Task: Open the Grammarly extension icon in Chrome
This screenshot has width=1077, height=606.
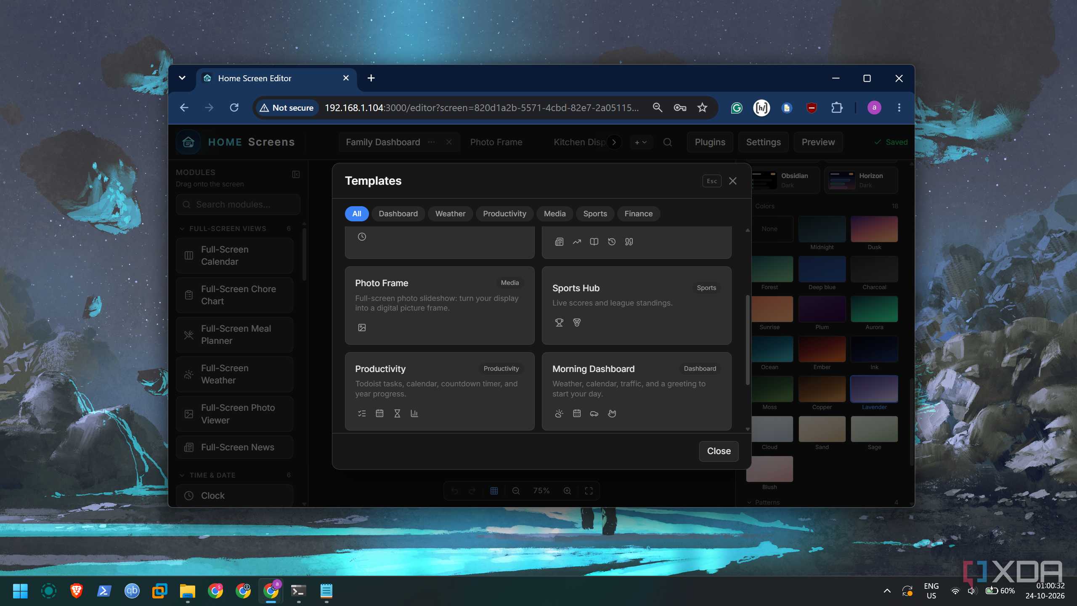Action: click(x=737, y=108)
